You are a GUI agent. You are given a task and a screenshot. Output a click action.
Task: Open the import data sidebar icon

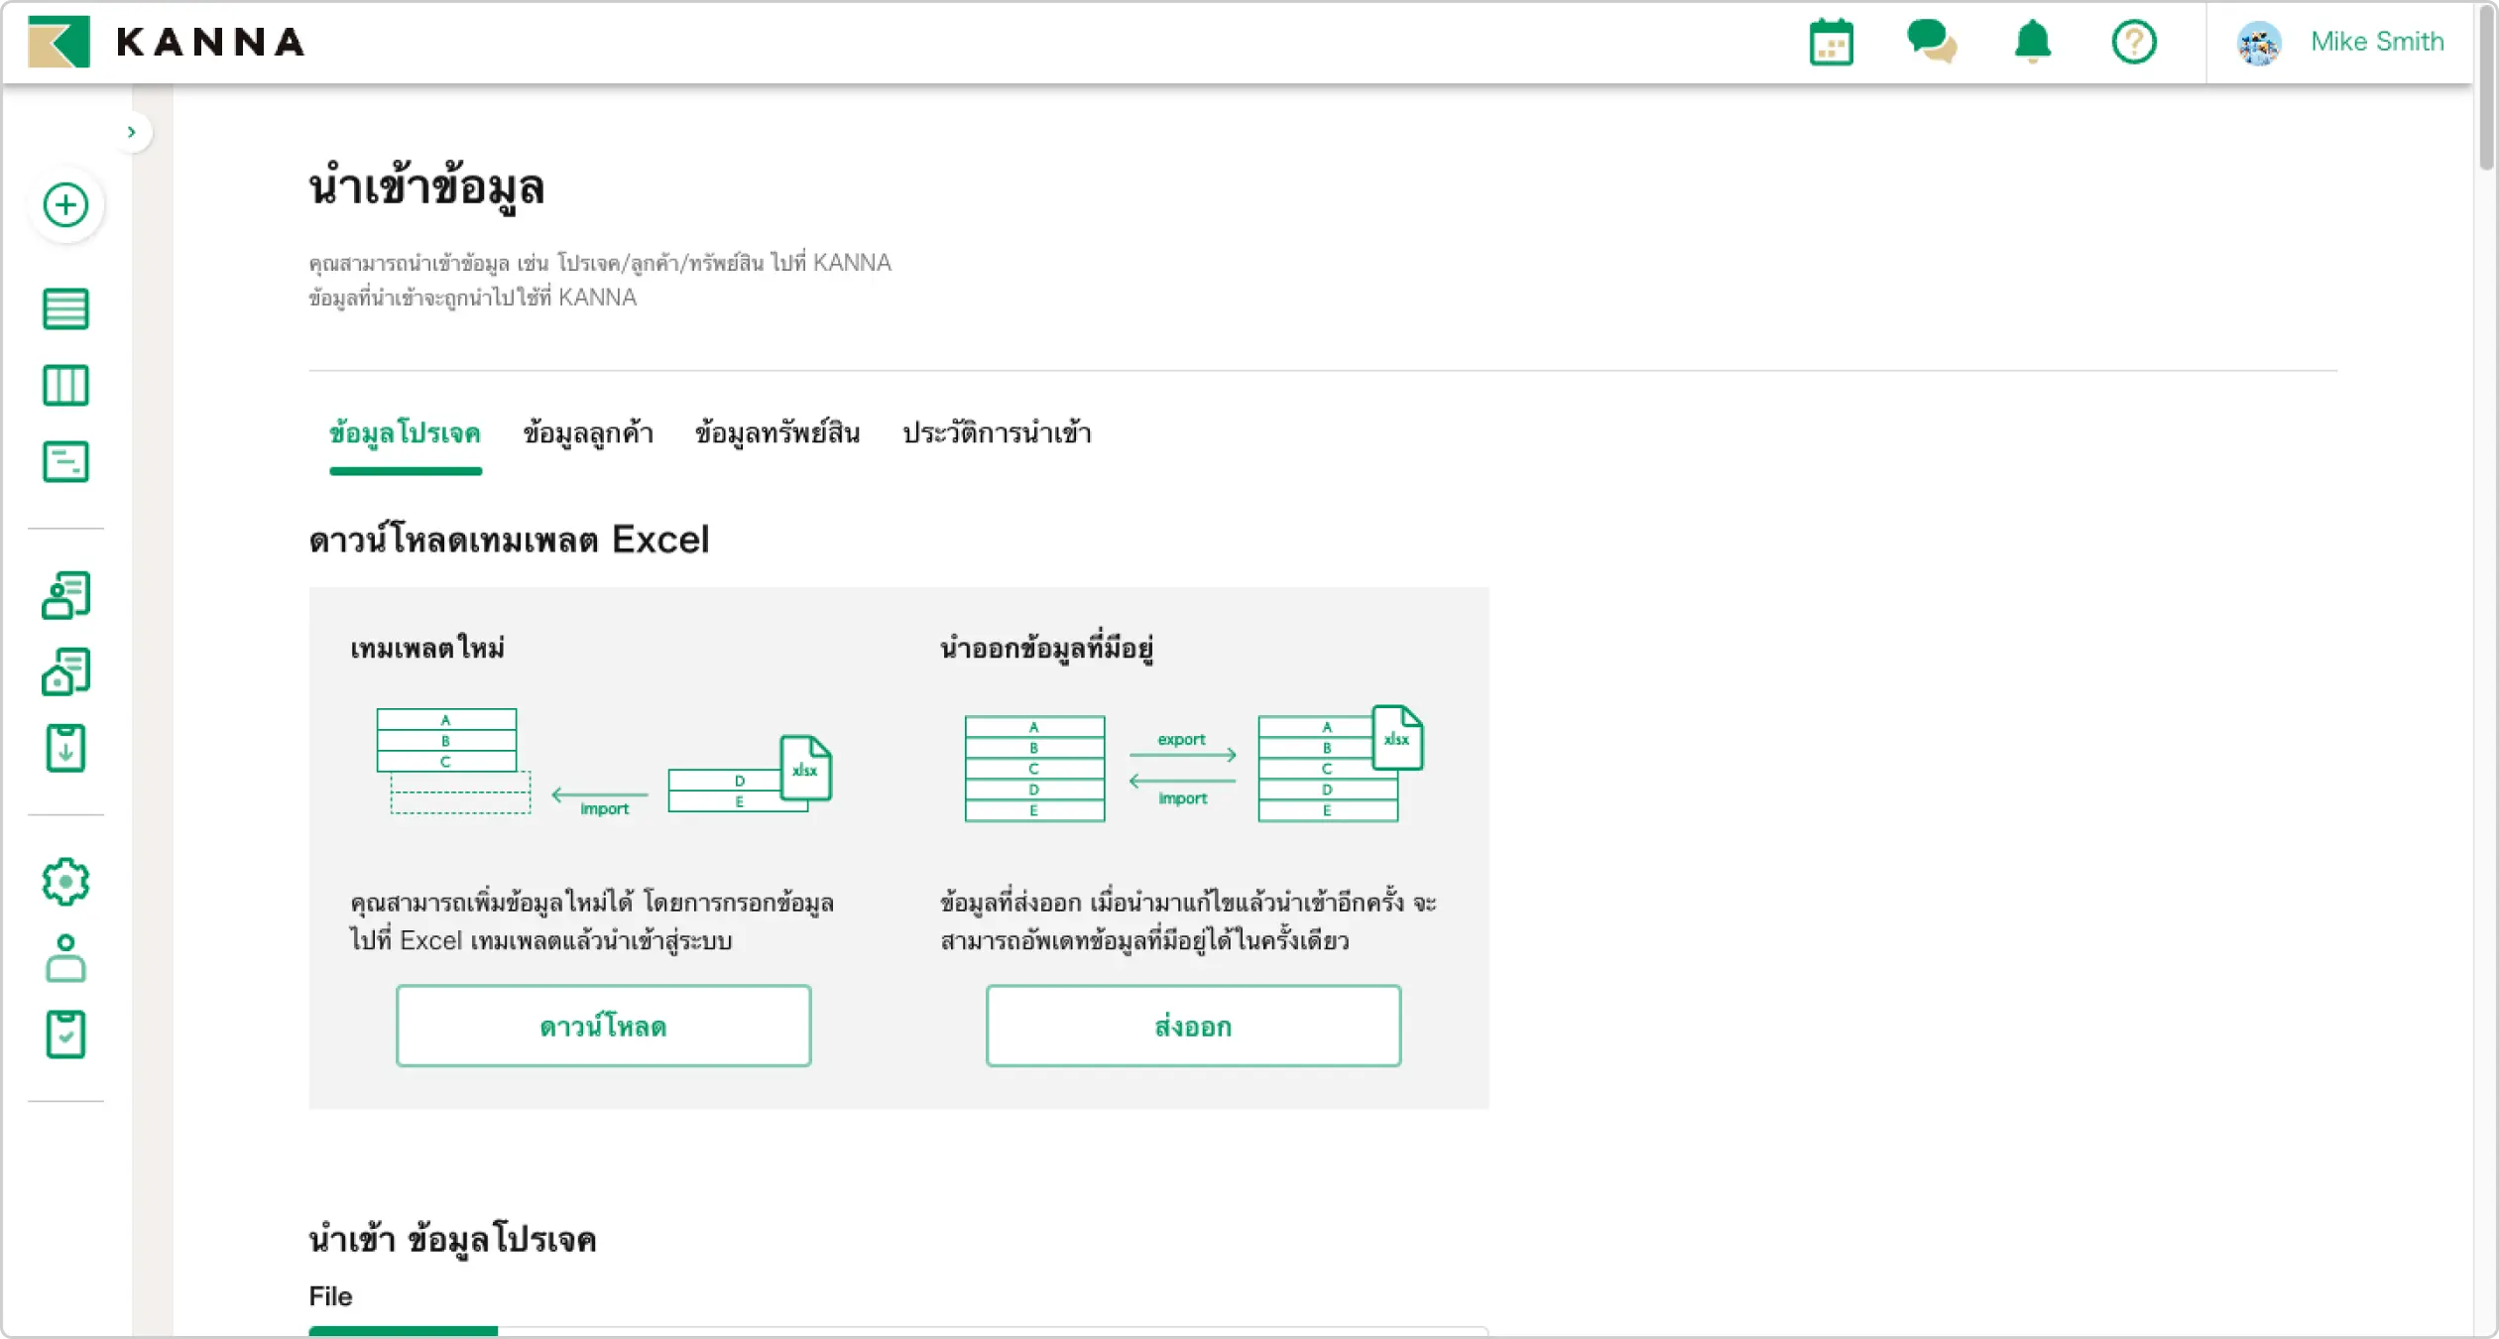click(x=65, y=748)
